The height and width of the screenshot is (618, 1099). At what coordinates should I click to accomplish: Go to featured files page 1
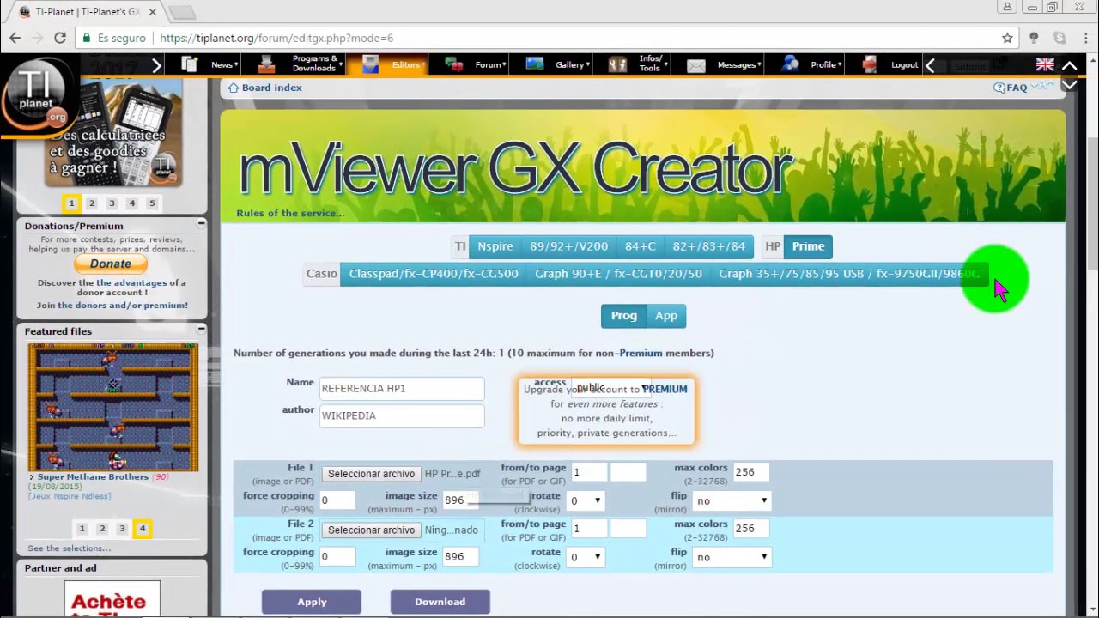[x=82, y=529]
